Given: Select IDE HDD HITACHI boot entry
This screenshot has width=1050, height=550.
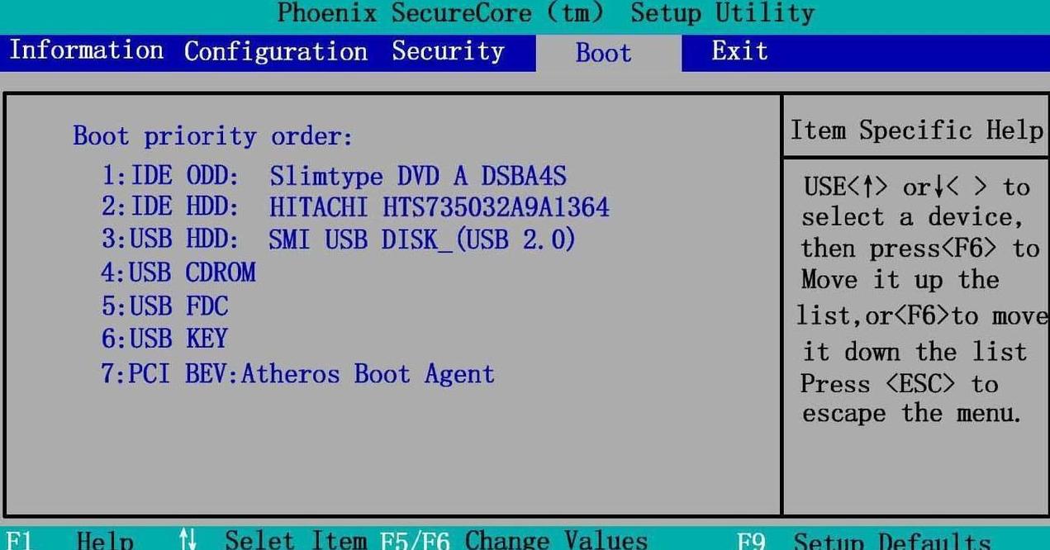Looking at the screenshot, I should click(355, 207).
